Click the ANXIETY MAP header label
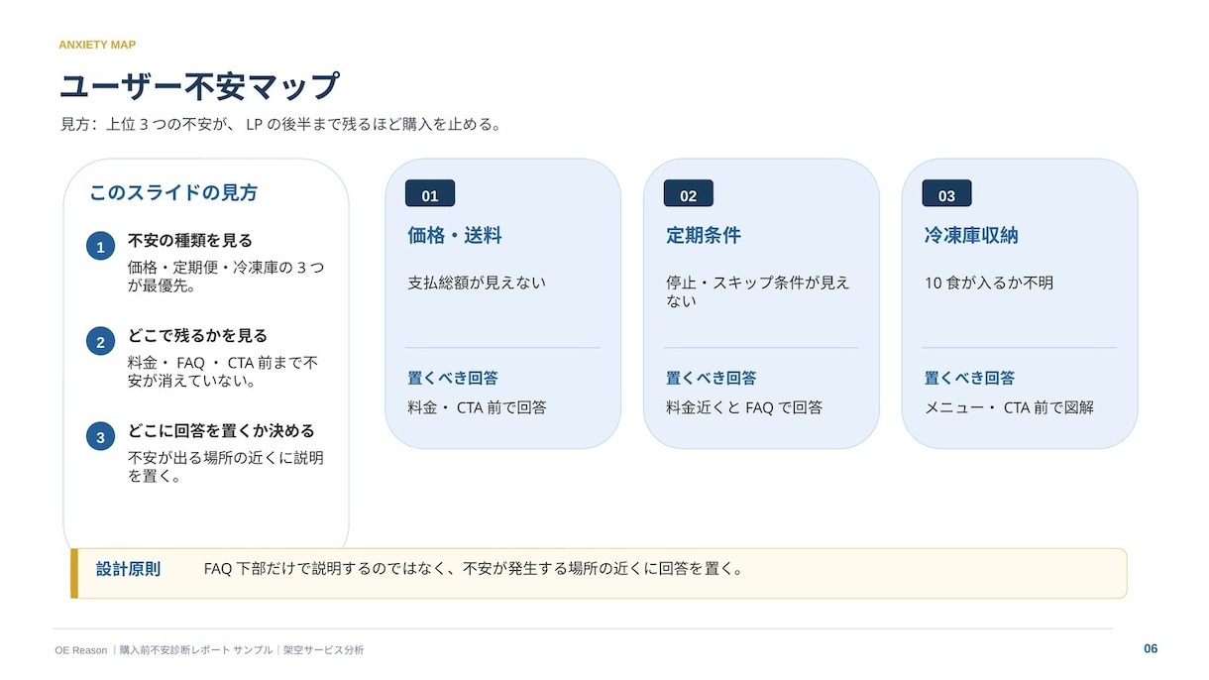Screen dimensions: 1209x680 97,45
